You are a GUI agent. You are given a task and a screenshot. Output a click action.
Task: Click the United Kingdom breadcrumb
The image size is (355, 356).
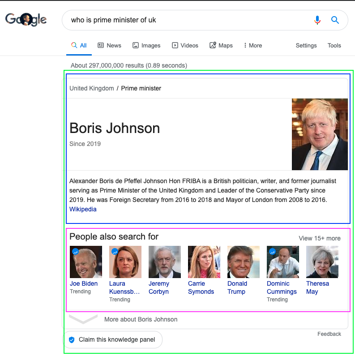(92, 88)
